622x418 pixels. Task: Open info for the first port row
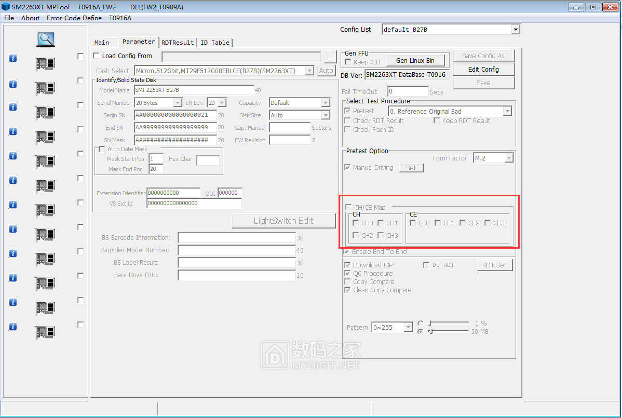[13, 59]
